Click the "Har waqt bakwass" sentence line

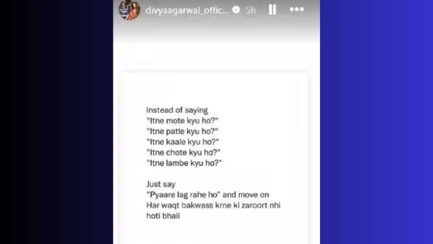(x=213, y=205)
